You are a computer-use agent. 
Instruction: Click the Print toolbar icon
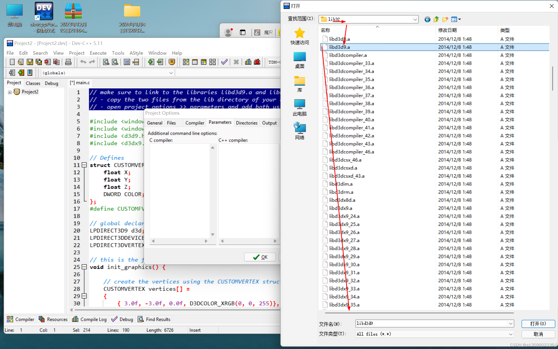click(68, 62)
